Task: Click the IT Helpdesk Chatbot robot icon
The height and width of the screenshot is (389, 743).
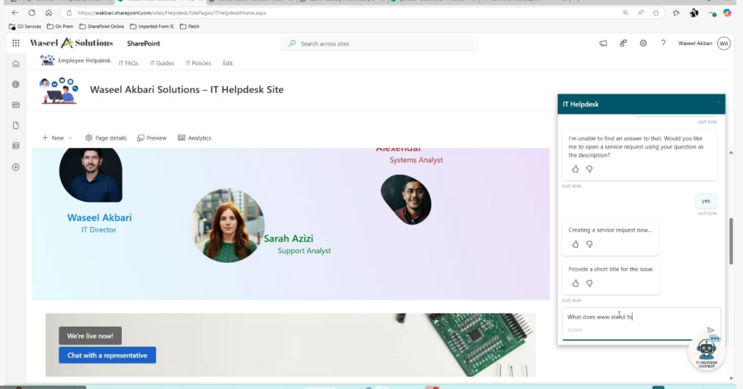Action: coord(706,352)
